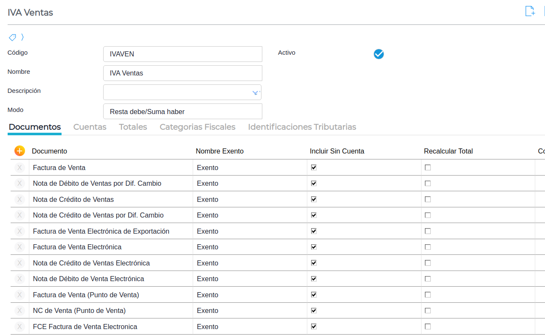Open the Modo field Resta debe/Suma haber

click(x=183, y=112)
